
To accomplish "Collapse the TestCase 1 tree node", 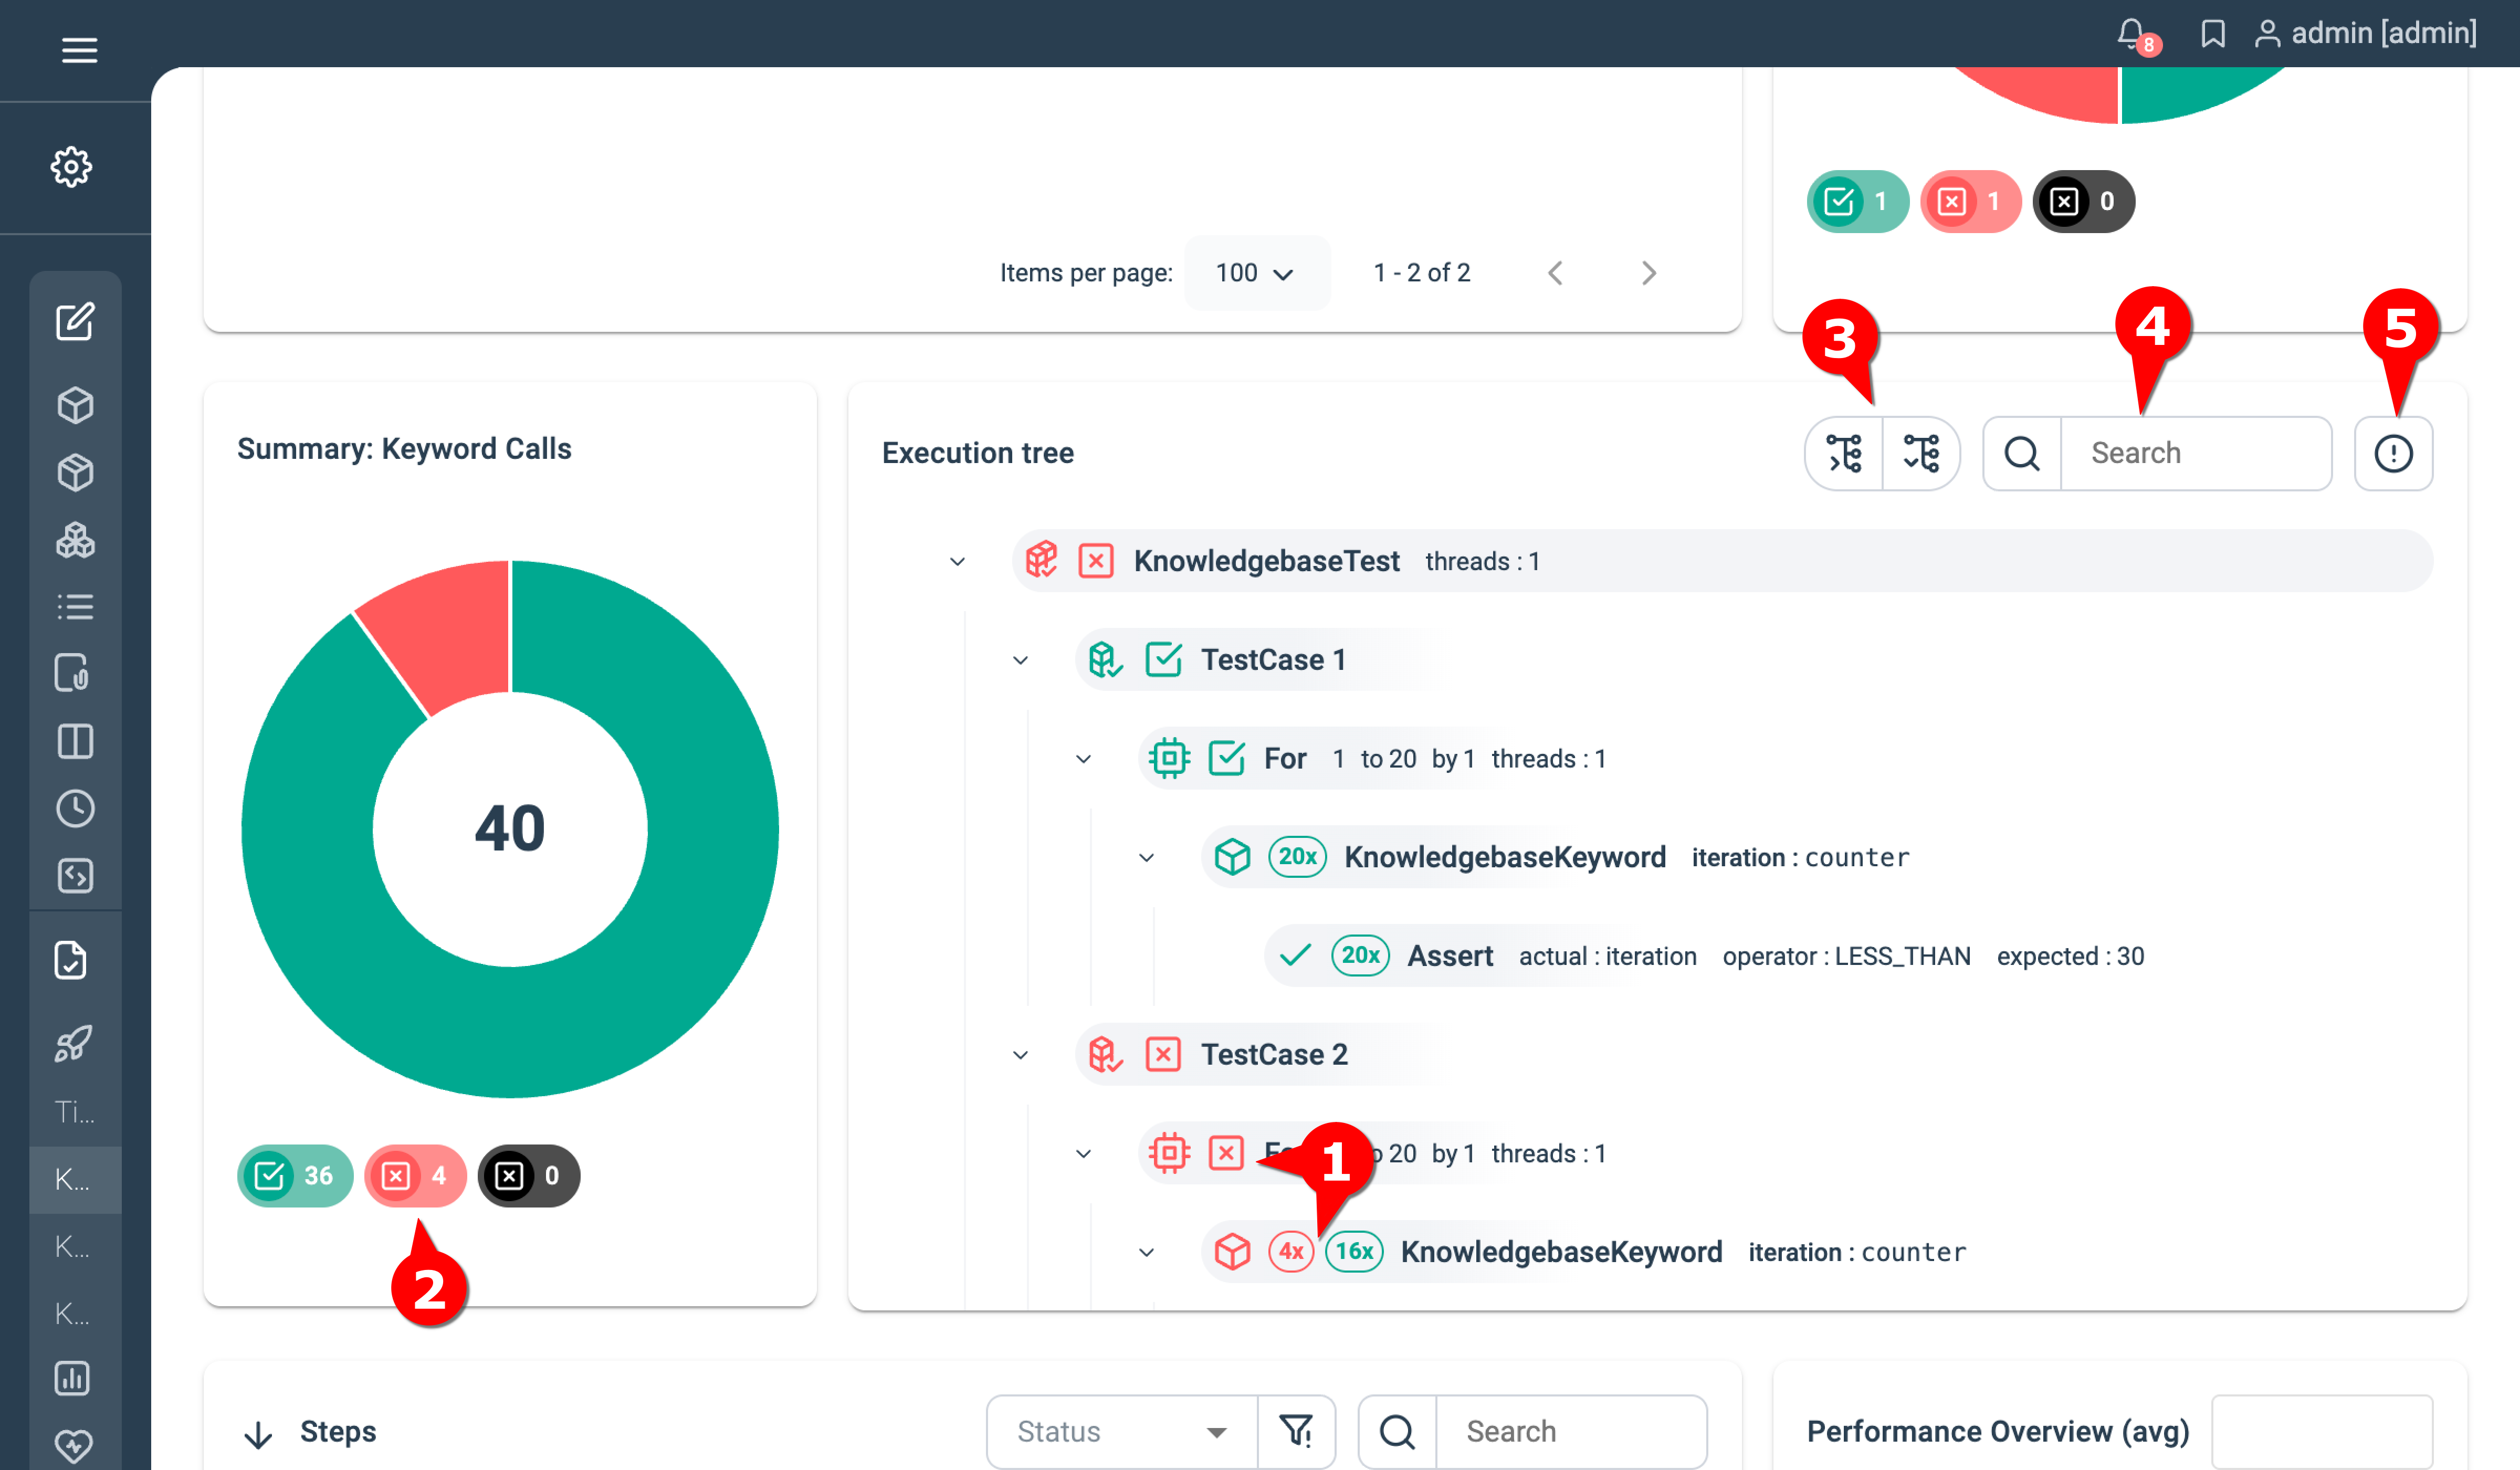I will (1021, 660).
